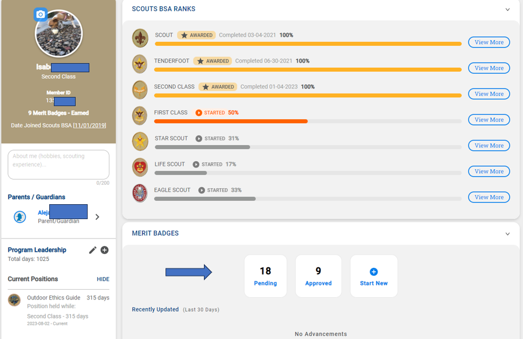Click the Second Class rank badge icon

pyautogui.click(x=140, y=90)
